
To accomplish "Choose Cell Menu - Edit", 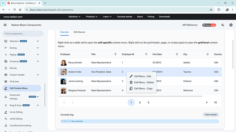I will coord(142,76).
